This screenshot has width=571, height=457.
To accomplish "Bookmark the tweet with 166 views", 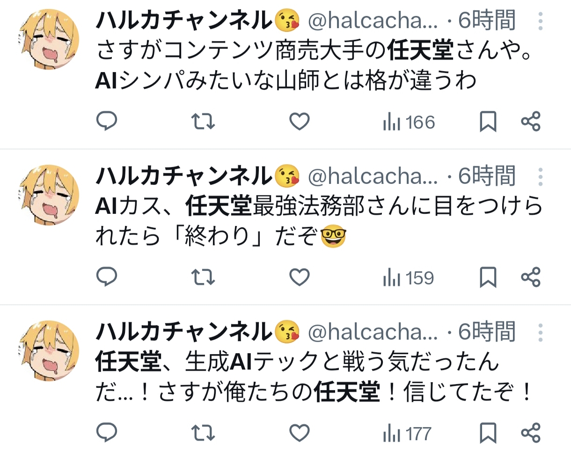I will [488, 123].
